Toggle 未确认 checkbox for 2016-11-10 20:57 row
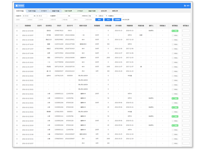 [x=173, y=35]
